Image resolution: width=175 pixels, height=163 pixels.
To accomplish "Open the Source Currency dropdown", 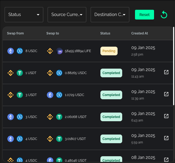I will [x=67, y=15].
